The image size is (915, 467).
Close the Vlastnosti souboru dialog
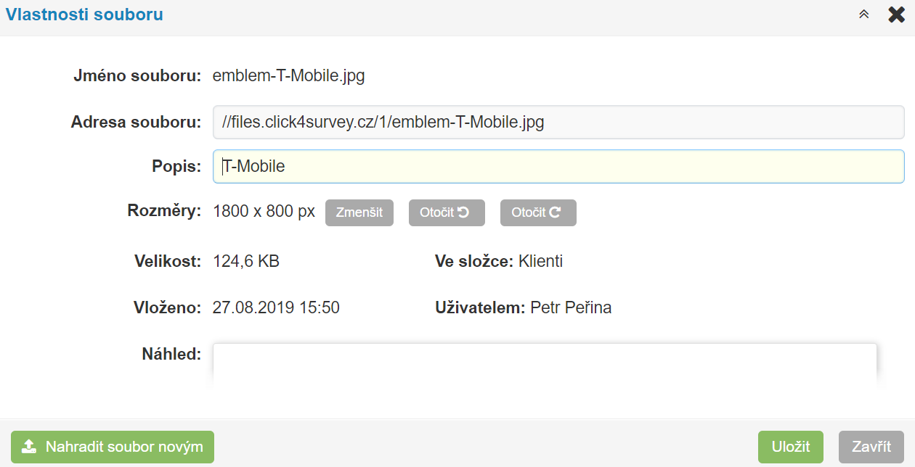coord(897,15)
